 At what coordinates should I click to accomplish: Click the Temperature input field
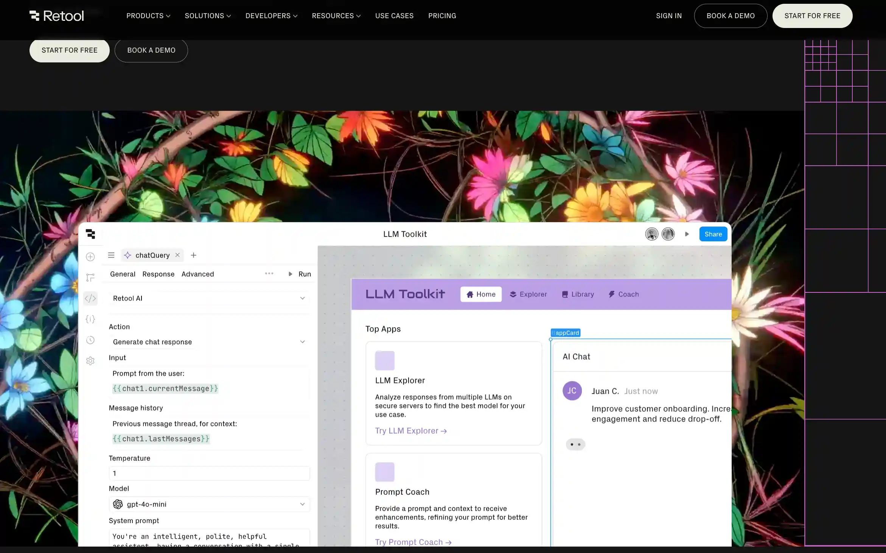click(x=209, y=473)
